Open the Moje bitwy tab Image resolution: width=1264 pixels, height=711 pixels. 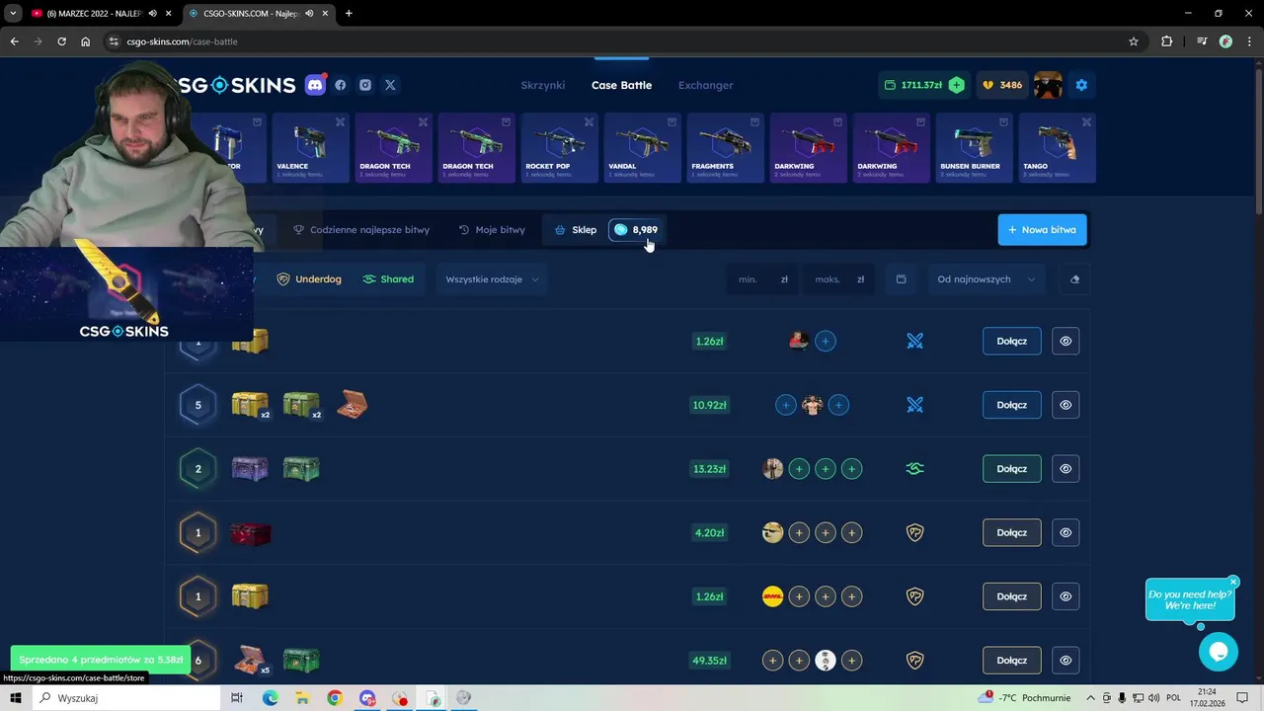click(492, 230)
